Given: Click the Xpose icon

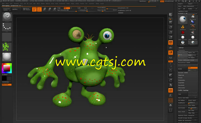Looking at the screenshot, I should pos(171,110).
